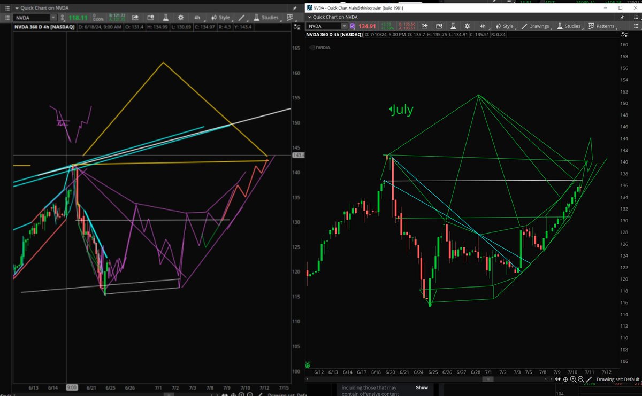Open the Style dropdown in right chart
642x396 pixels.
coord(506,26)
